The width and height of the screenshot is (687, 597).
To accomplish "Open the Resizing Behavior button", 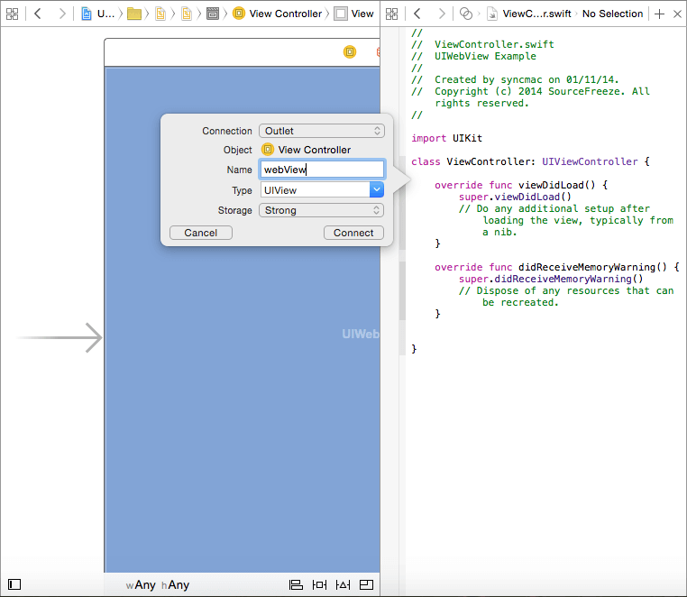I will [x=366, y=584].
